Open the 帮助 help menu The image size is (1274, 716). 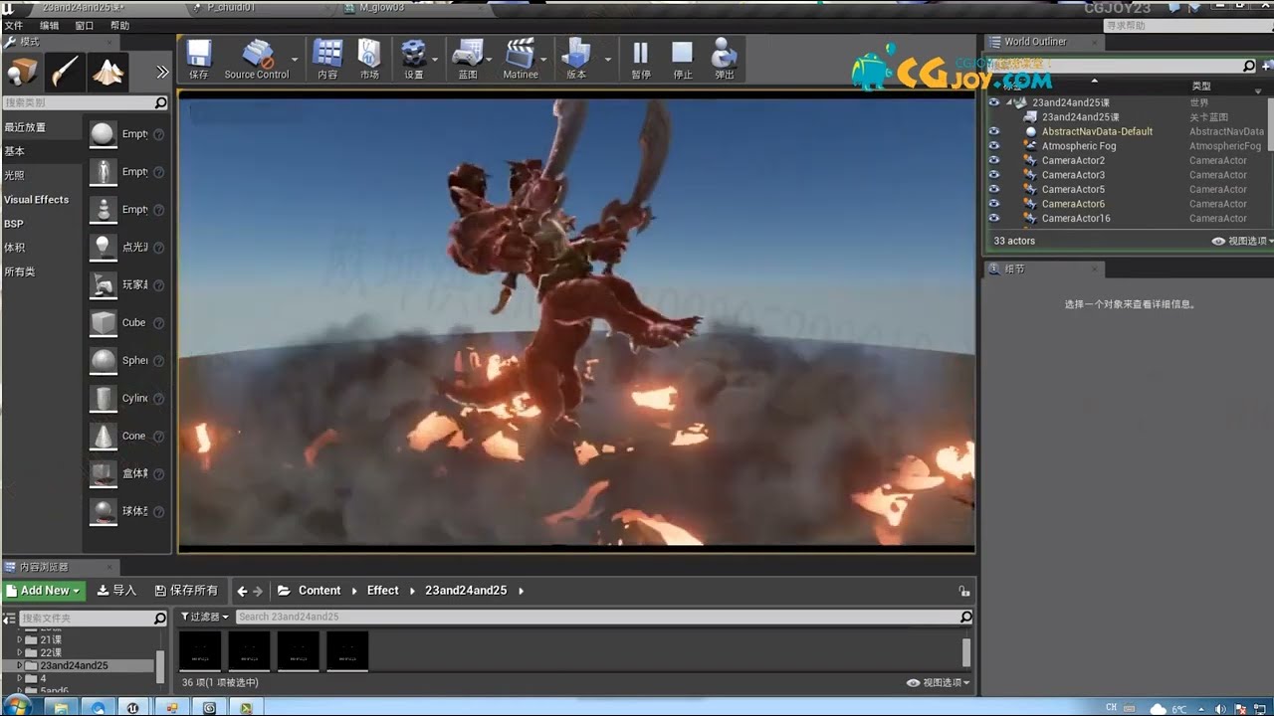coord(119,25)
